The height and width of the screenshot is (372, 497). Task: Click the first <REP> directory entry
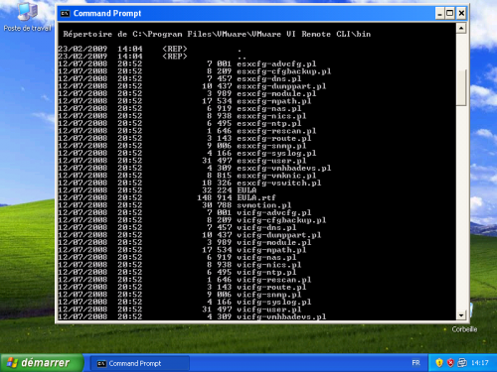(x=175, y=49)
